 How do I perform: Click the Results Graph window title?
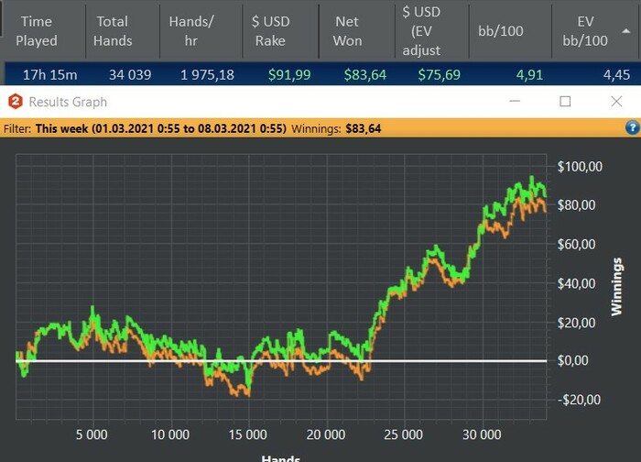point(68,102)
